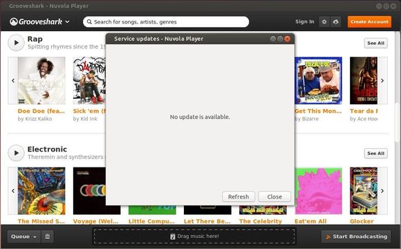This screenshot has height=249, width=401.
Task: Open the Queue dropdown menu
Action: [x=24, y=237]
